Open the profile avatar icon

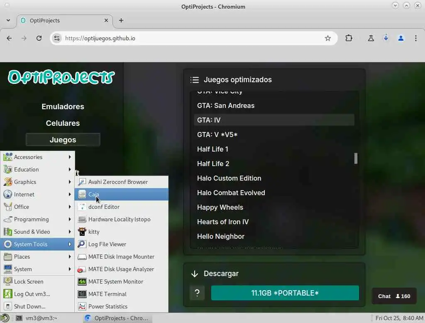401,38
